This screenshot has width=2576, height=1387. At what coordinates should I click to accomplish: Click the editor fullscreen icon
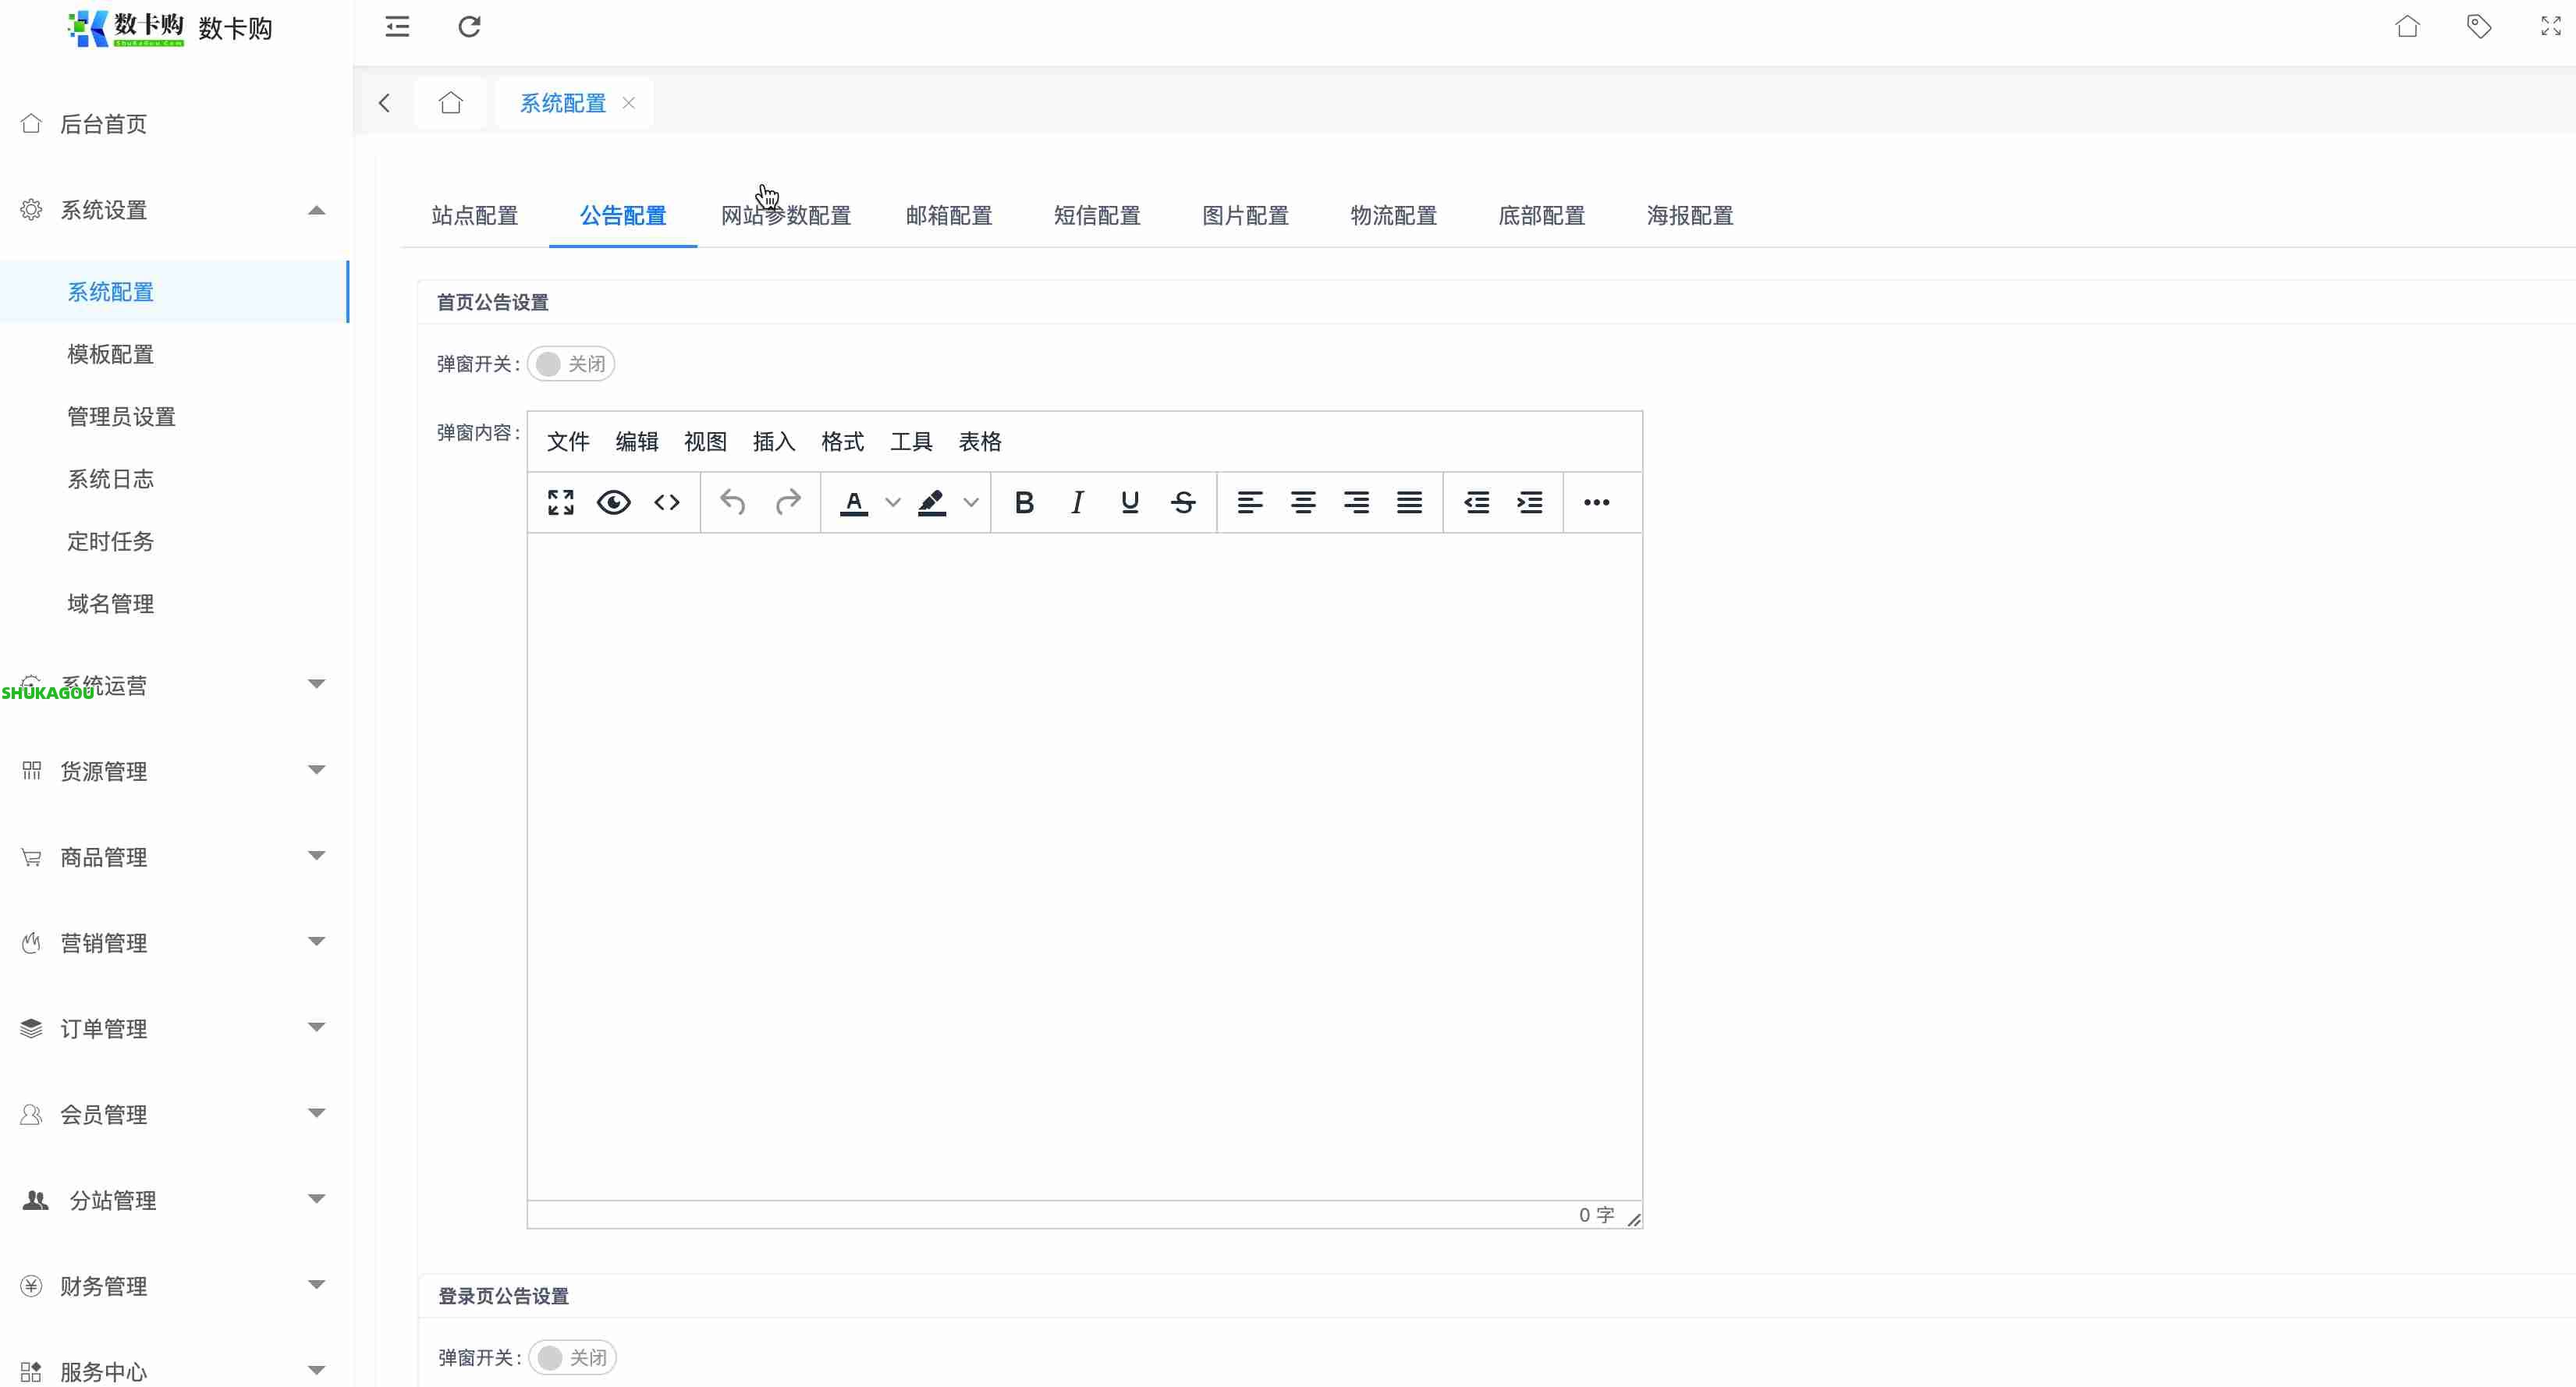[x=560, y=502]
